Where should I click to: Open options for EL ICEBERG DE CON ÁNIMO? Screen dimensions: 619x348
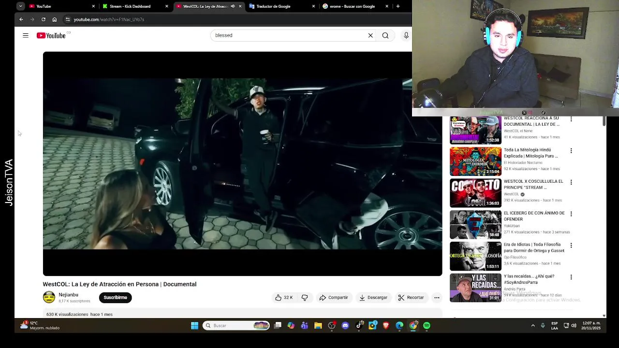pos(571,214)
